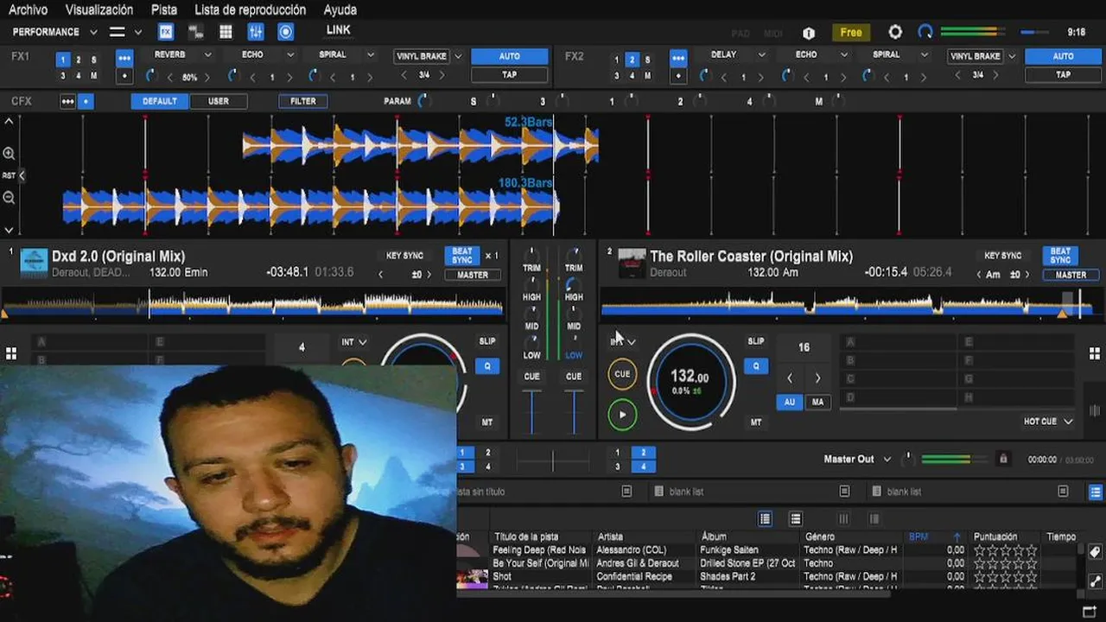
Task: Zoom out of the waveform
Action: pos(9,198)
